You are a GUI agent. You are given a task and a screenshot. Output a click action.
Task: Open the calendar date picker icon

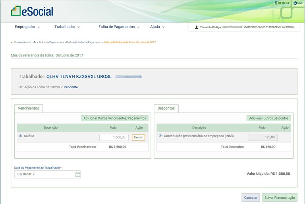(x=77, y=174)
